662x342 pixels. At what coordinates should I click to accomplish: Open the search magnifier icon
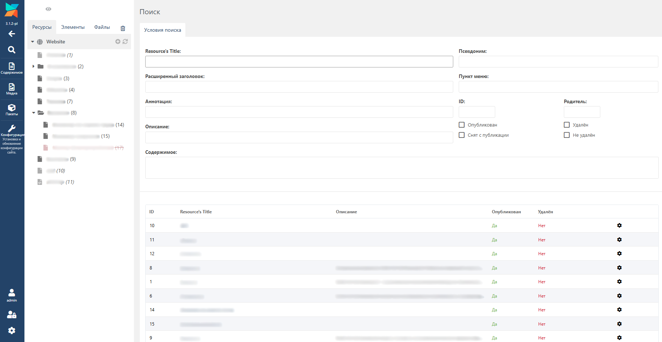(12, 50)
